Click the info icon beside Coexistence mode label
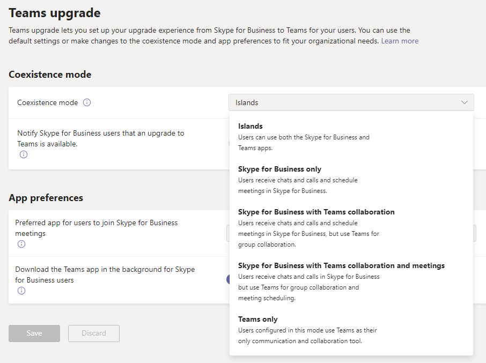The image size is (486, 363). click(87, 102)
